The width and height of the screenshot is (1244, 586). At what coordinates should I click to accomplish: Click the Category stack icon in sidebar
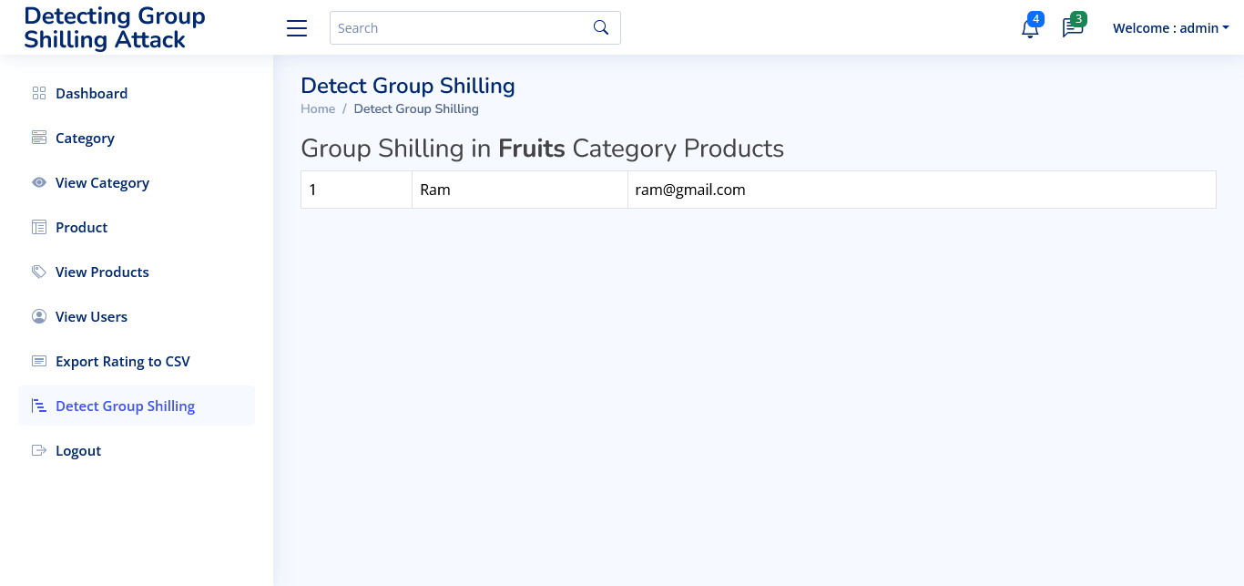click(39, 138)
